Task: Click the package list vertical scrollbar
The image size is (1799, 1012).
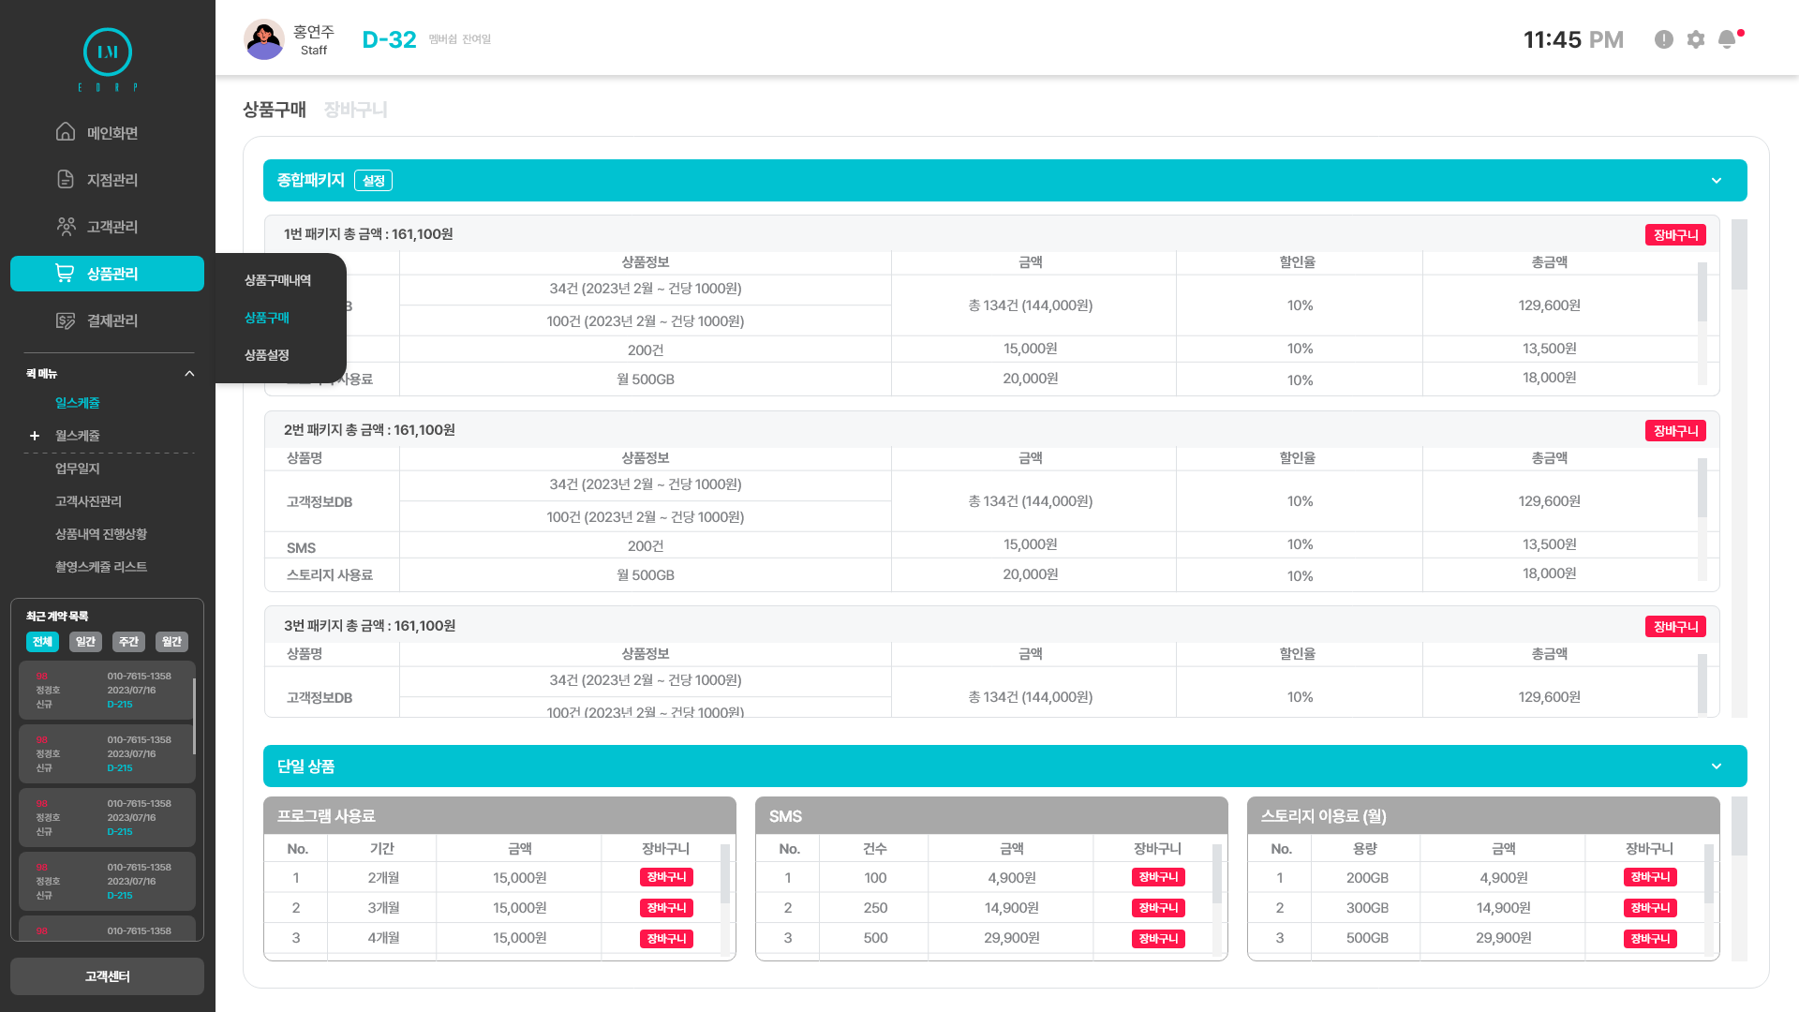Action: [1739, 255]
